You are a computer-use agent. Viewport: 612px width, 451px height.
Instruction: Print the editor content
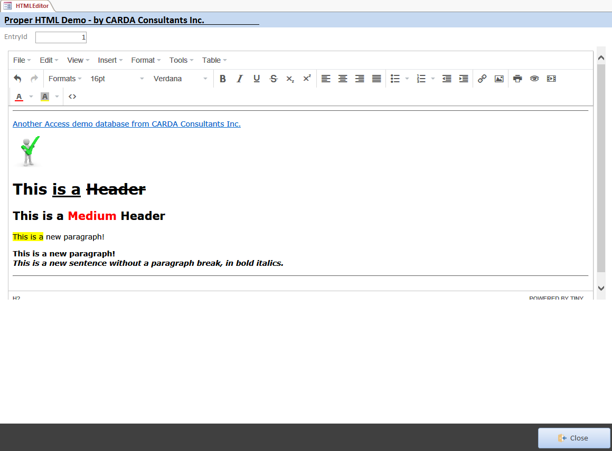(517, 79)
